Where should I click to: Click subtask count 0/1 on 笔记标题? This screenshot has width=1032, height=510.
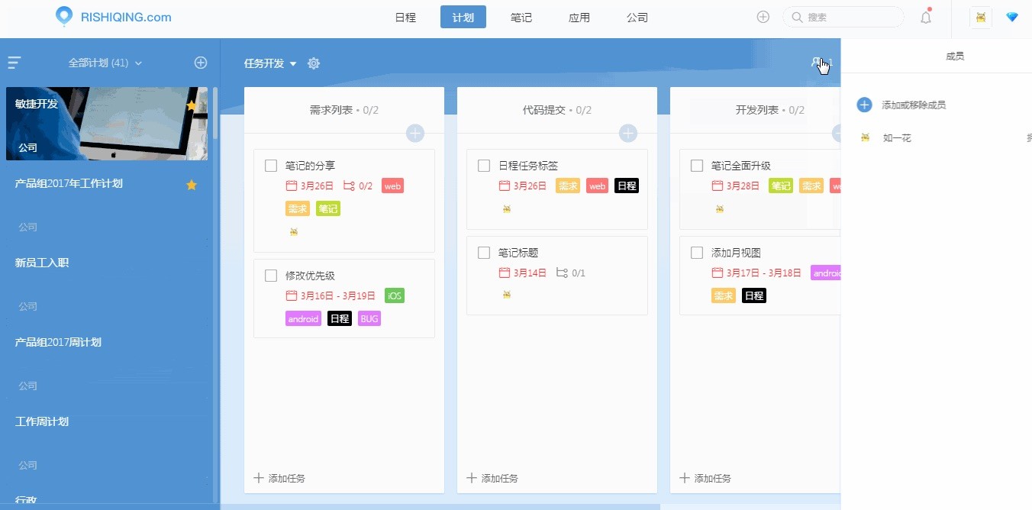(x=571, y=273)
